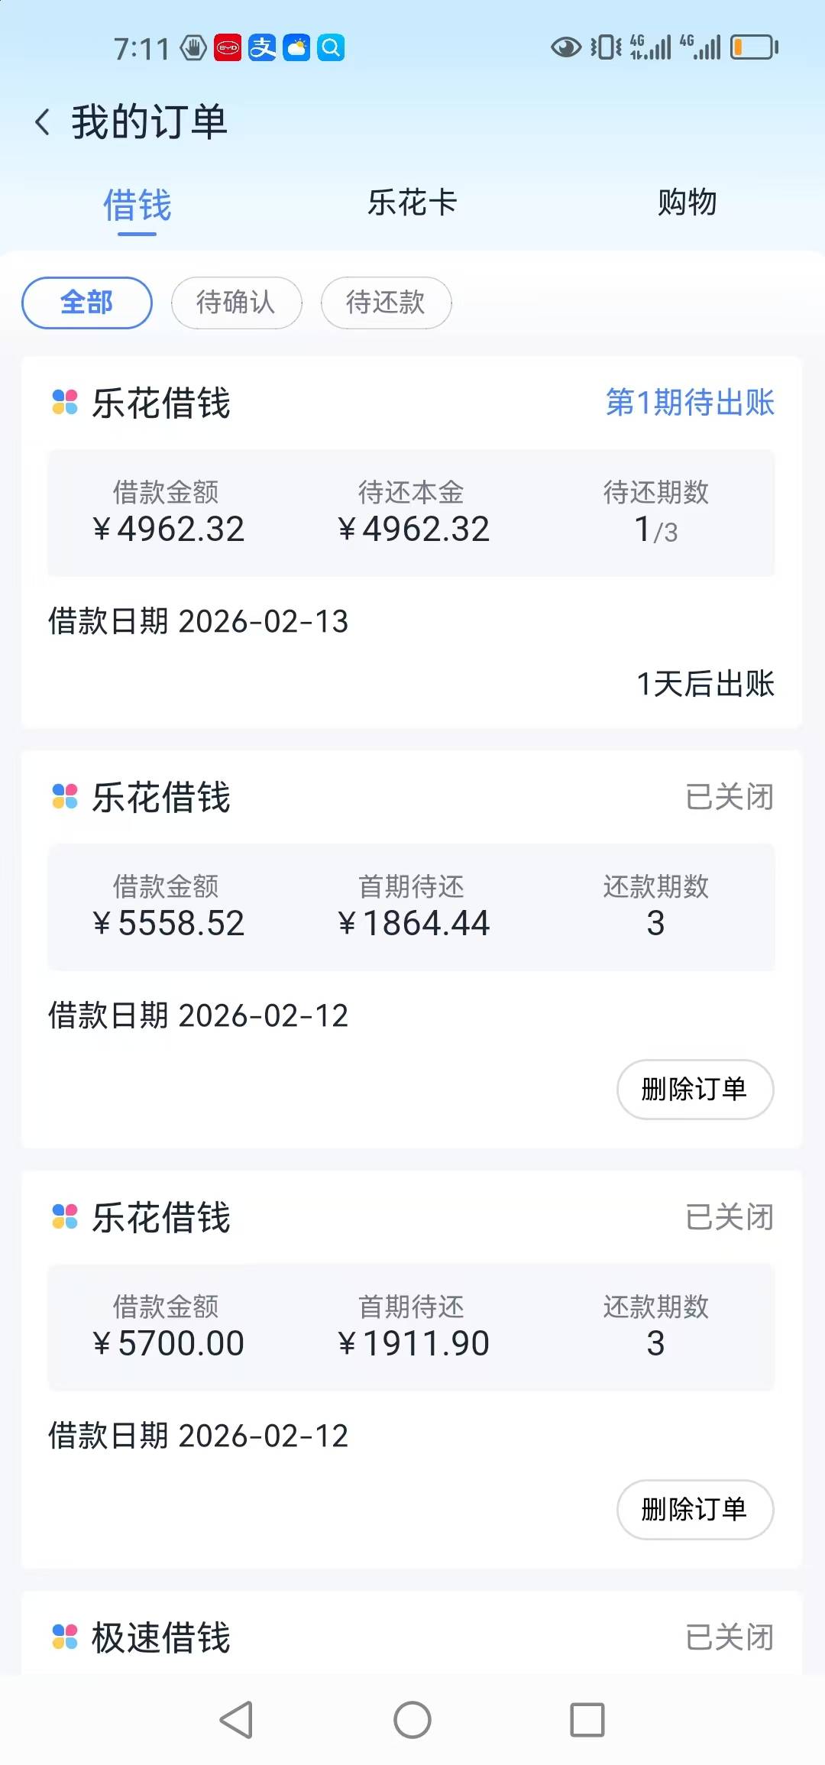Open the 极速借钱 closed order
This screenshot has width=825, height=1765.
click(x=411, y=1637)
